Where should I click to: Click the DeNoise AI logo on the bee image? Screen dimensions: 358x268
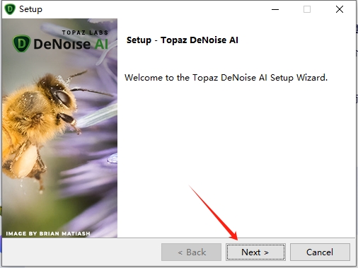point(61,44)
